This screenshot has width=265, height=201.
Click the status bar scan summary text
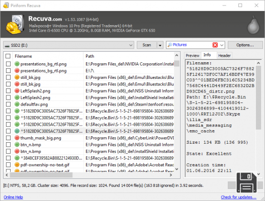pyautogui.click(x=103, y=185)
